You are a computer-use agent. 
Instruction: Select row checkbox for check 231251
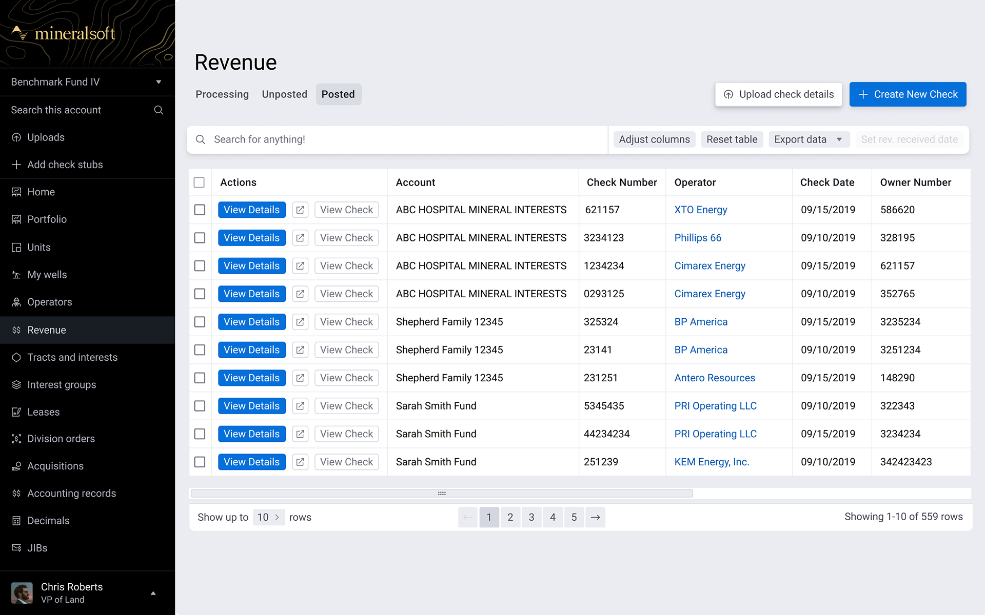click(x=200, y=378)
